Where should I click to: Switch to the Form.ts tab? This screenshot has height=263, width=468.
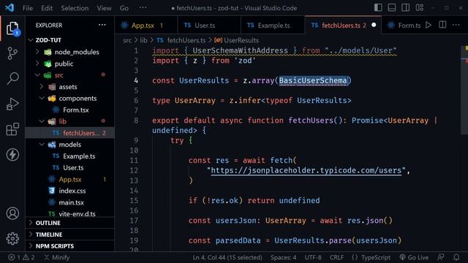pyautogui.click(x=409, y=26)
